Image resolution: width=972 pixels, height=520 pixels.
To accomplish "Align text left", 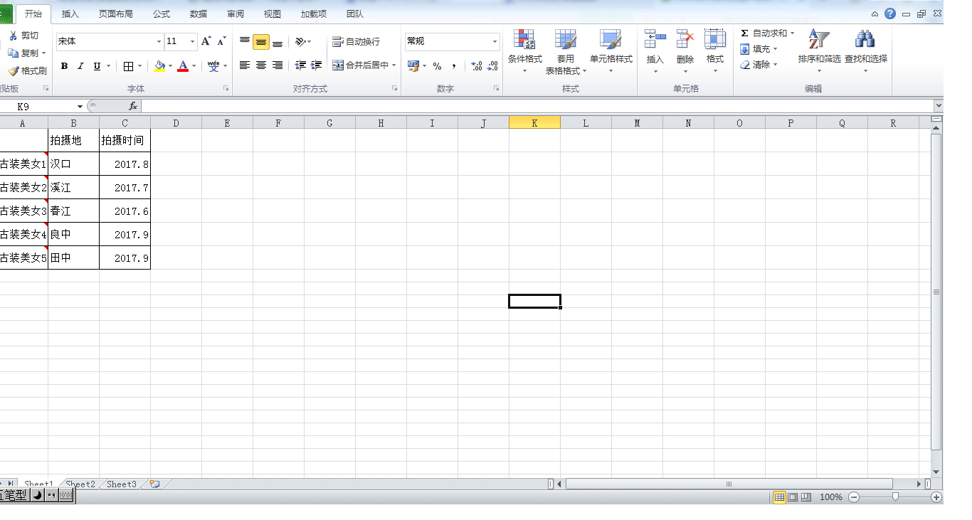I will coord(245,65).
